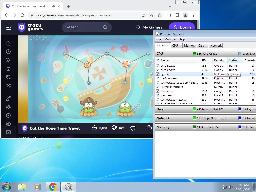Open trending flame icon in sidebar

(8, 69)
